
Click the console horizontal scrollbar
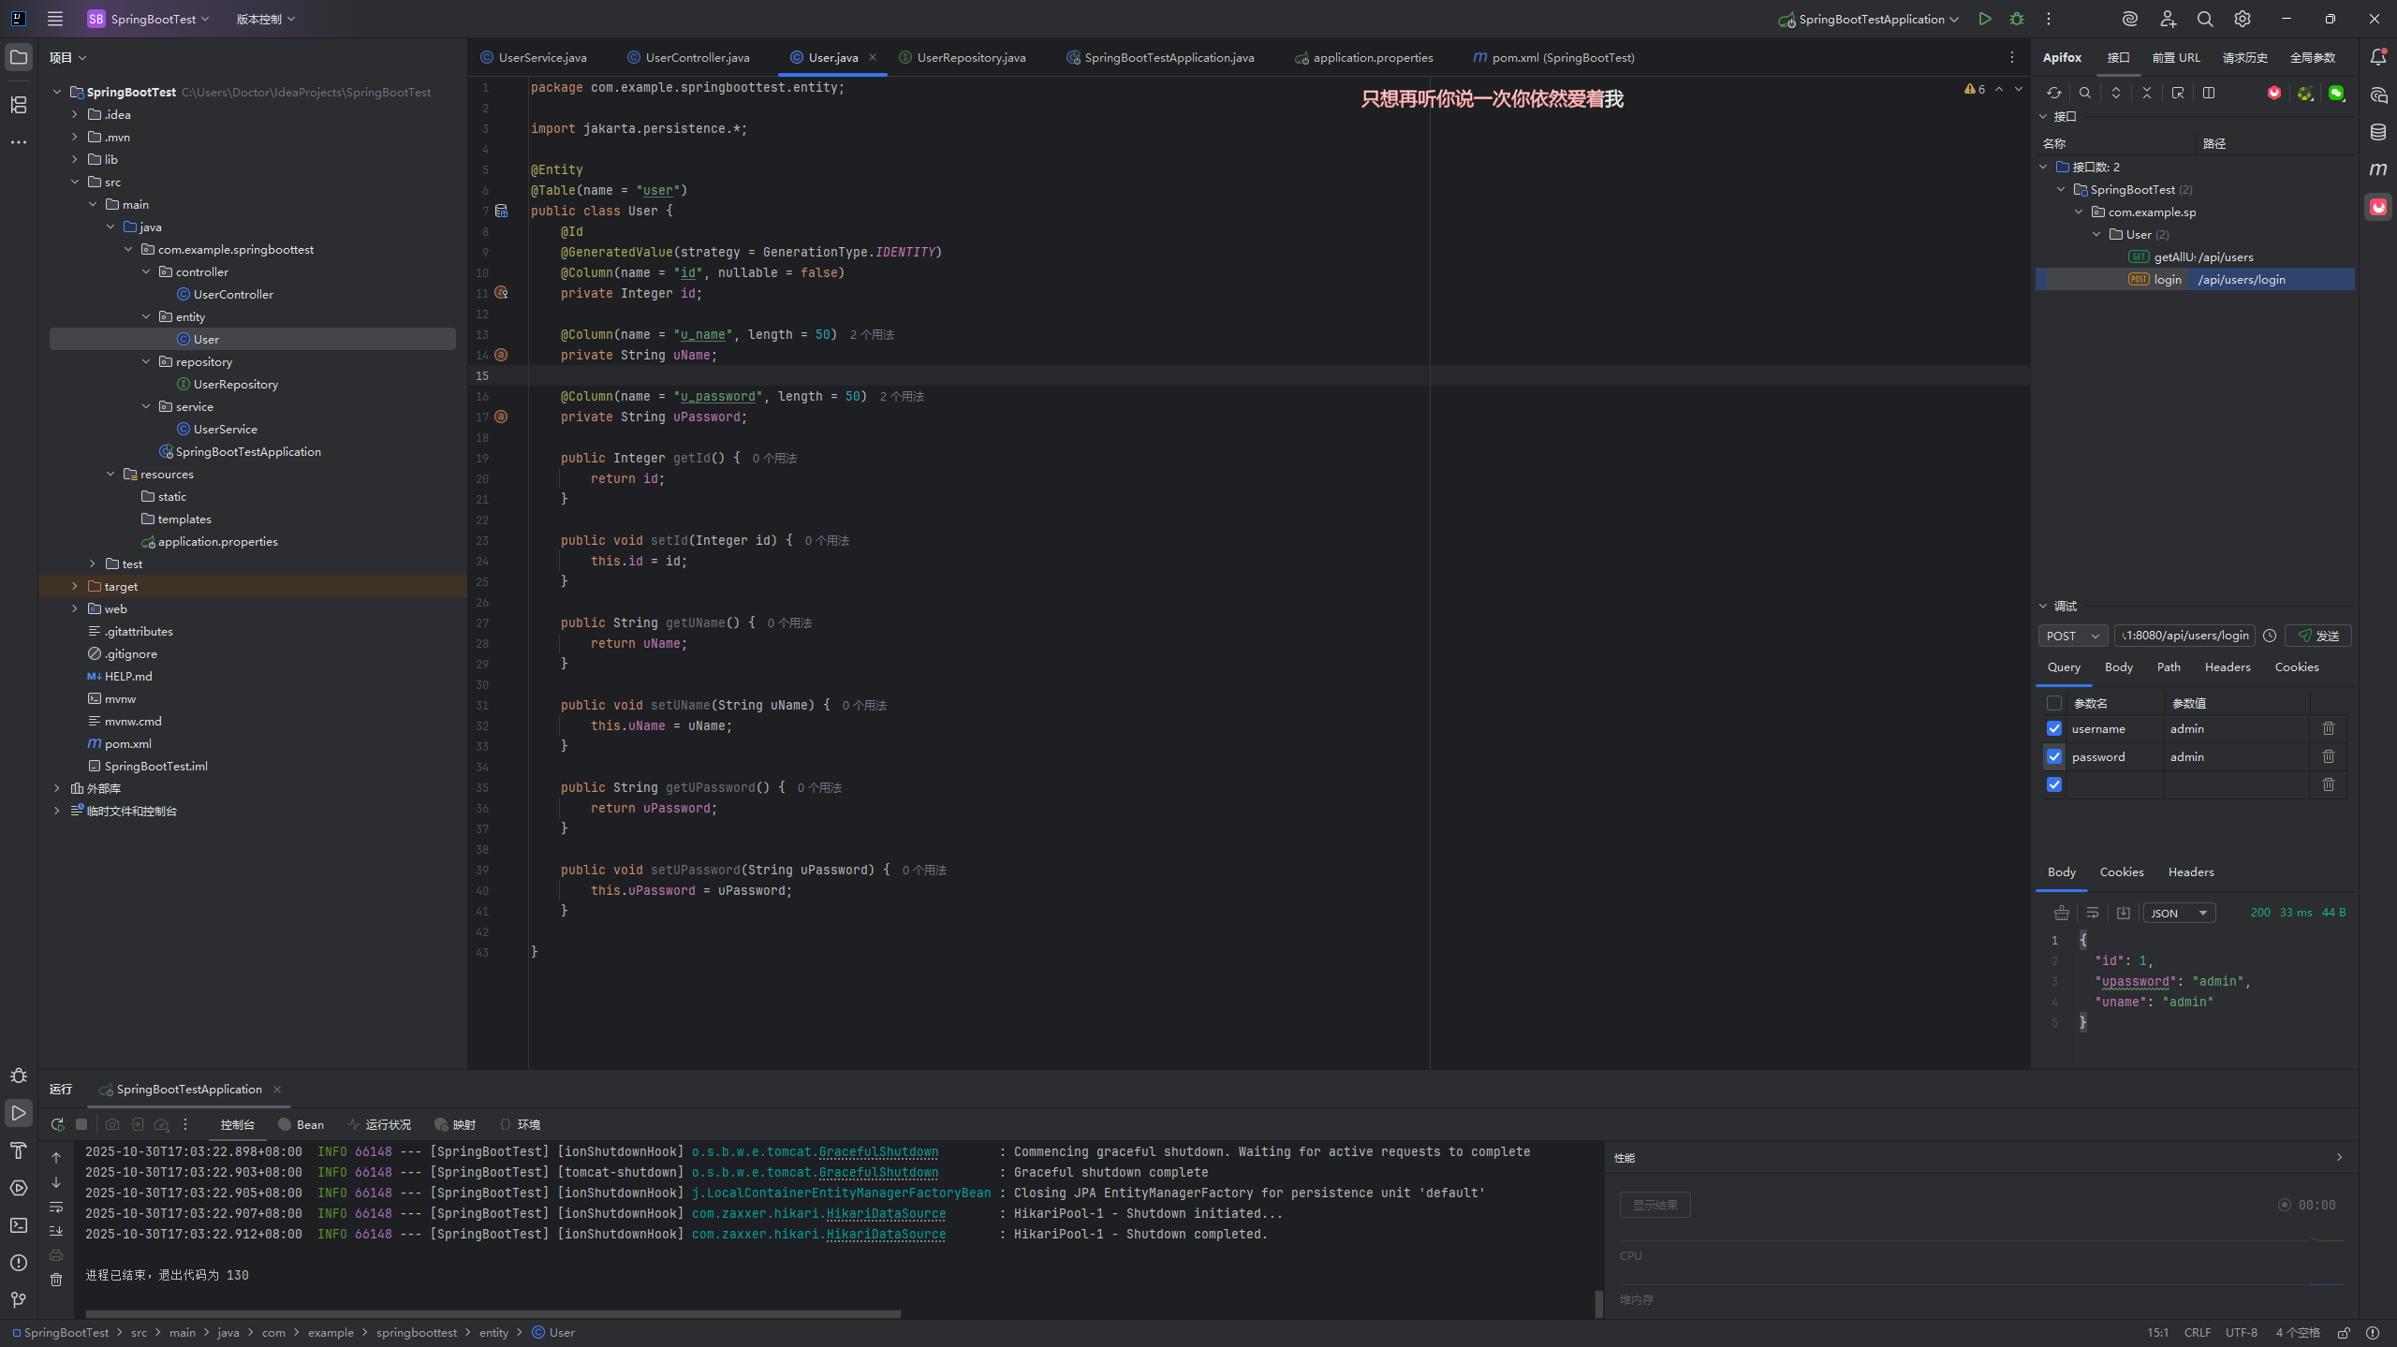click(x=493, y=1313)
